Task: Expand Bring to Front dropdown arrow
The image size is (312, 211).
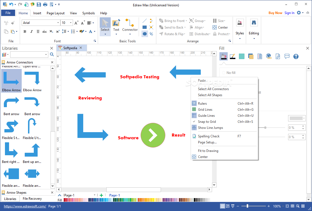Action: tap(186, 21)
